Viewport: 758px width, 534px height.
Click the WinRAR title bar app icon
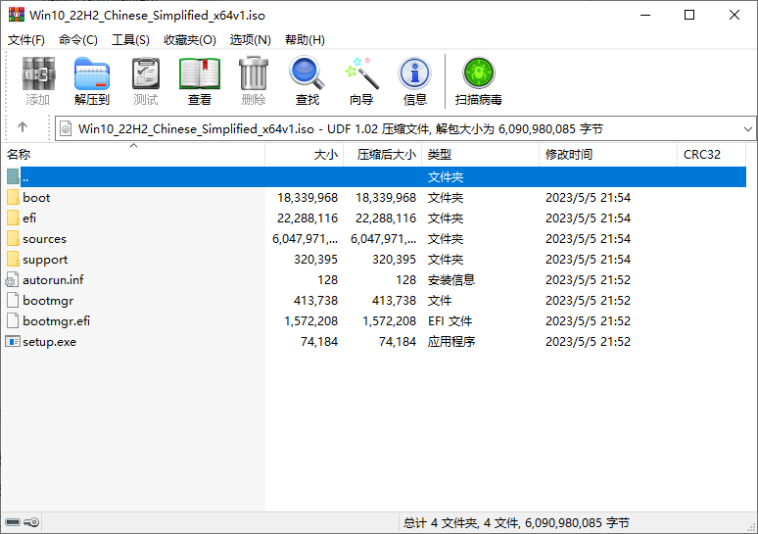pyautogui.click(x=16, y=15)
